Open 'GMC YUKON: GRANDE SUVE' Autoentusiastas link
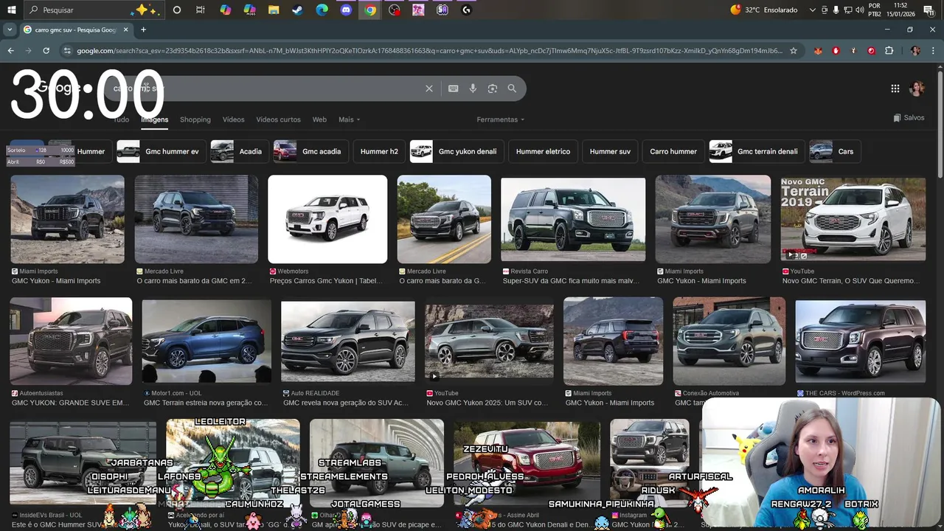Viewport: 944px width, 531px height. 70,403
